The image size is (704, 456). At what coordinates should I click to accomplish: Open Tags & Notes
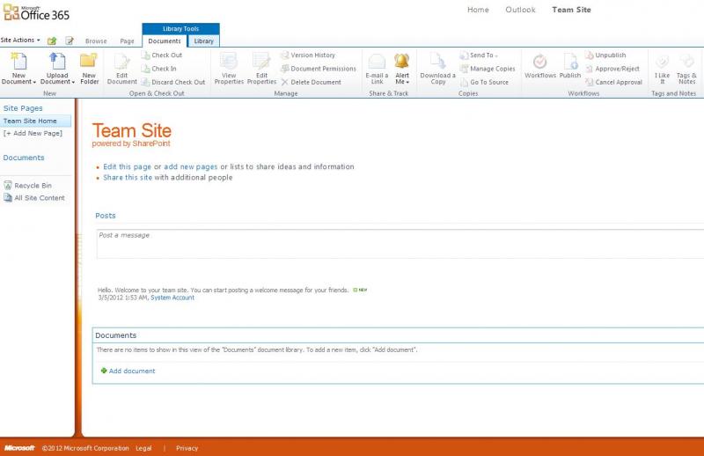(x=686, y=69)
